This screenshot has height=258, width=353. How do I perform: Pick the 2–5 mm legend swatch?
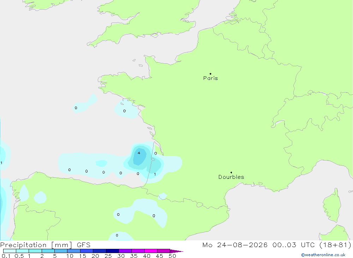(x=48, y=251)
